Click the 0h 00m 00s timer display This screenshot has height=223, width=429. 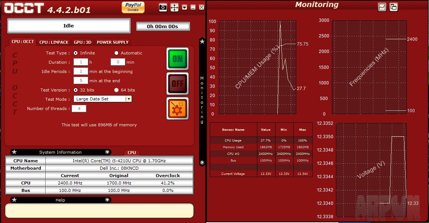tap(163, 27)
